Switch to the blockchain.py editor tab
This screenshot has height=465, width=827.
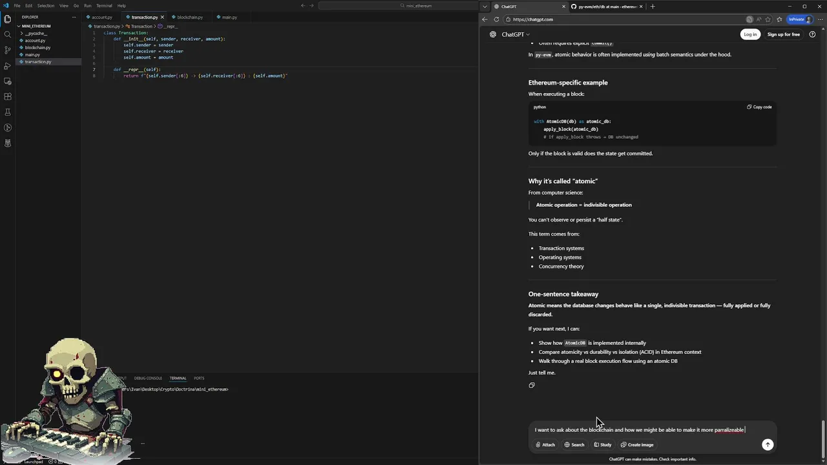190,17
